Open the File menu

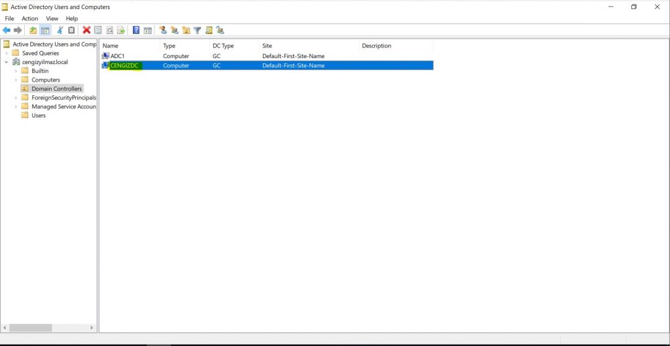[9, 18]
